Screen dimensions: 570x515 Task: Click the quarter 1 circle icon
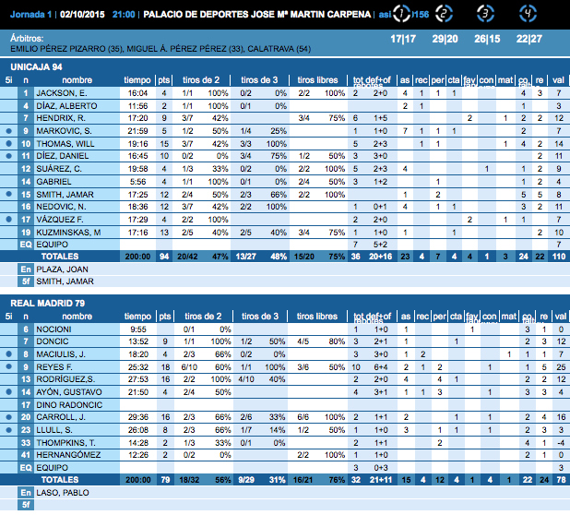402,14
